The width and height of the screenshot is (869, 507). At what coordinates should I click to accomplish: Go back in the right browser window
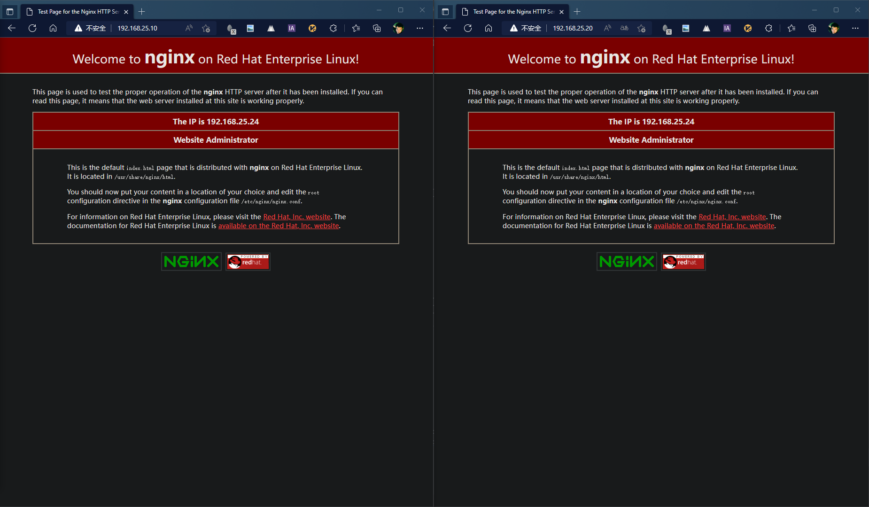[x=447, y=28]
